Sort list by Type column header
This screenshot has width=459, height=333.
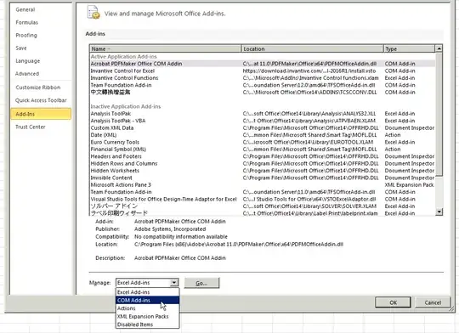409,49
